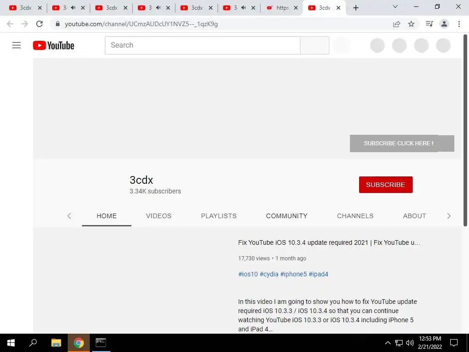469x352 pixels.
Task: Click the 17,730 views text
Action: [254, 258]
